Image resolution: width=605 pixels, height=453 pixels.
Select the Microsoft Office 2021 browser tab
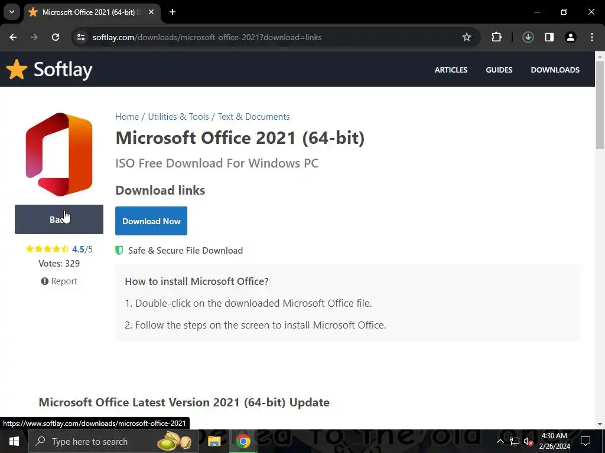(x=92, y=12)
